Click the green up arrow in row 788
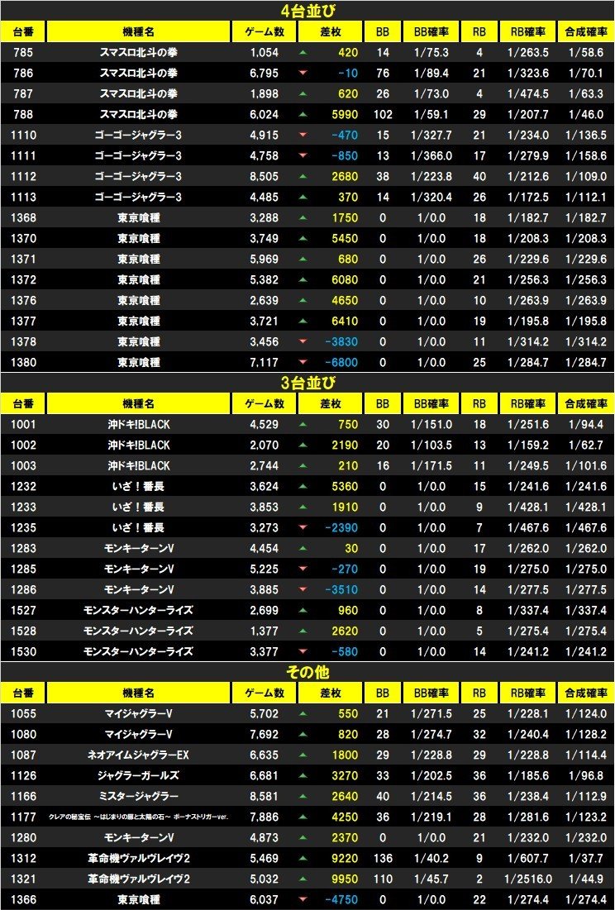This screenshot has width=615, height=910. tap(303, 115)
